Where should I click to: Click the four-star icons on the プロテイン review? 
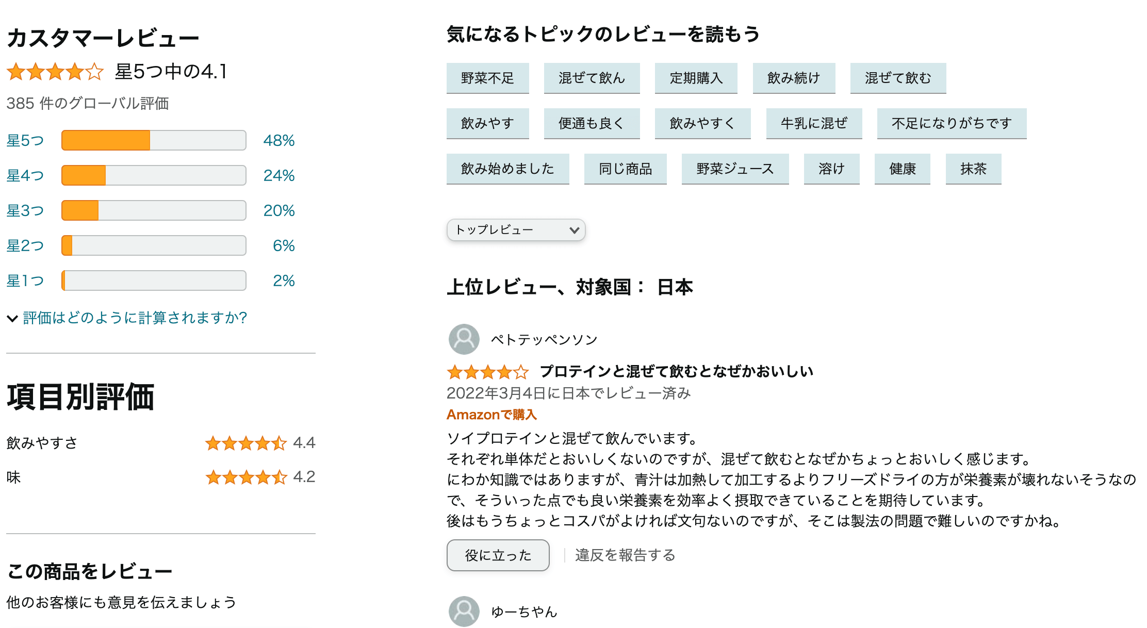[x=487, y=372]
